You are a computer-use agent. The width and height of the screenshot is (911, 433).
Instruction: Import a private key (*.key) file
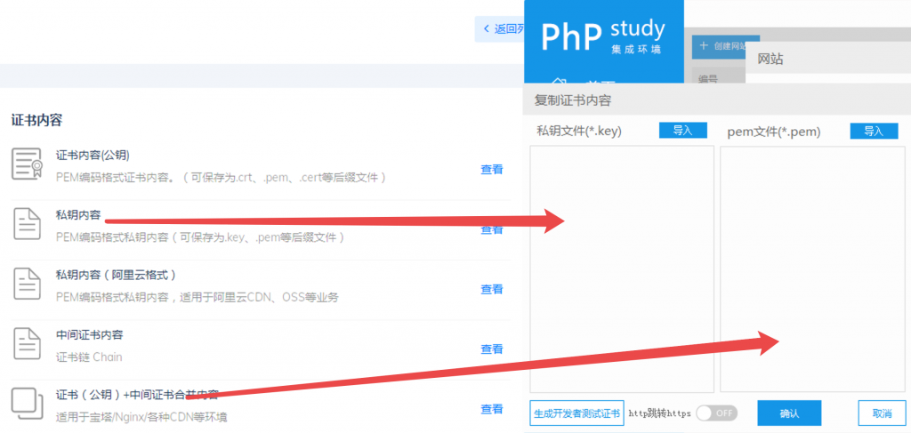[682, 131]
